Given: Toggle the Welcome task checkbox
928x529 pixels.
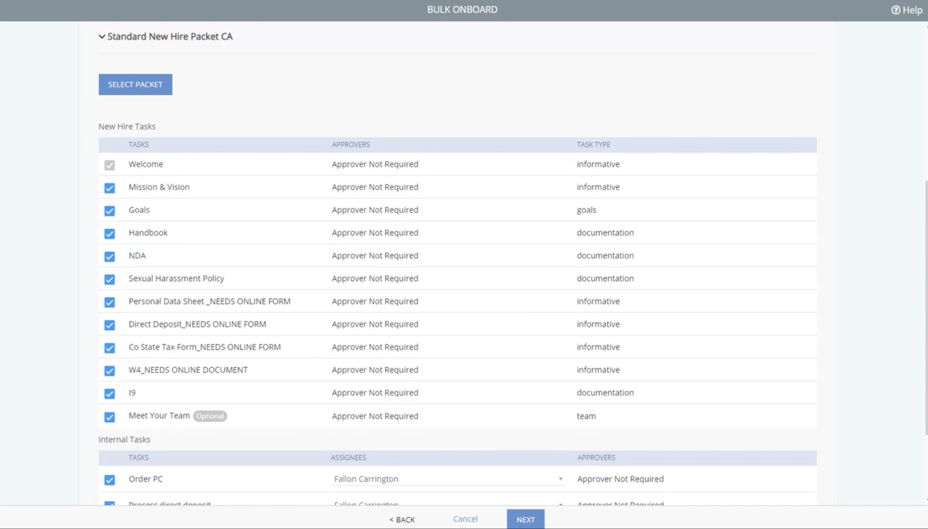Looking at the screenshot, I should 109,165.
